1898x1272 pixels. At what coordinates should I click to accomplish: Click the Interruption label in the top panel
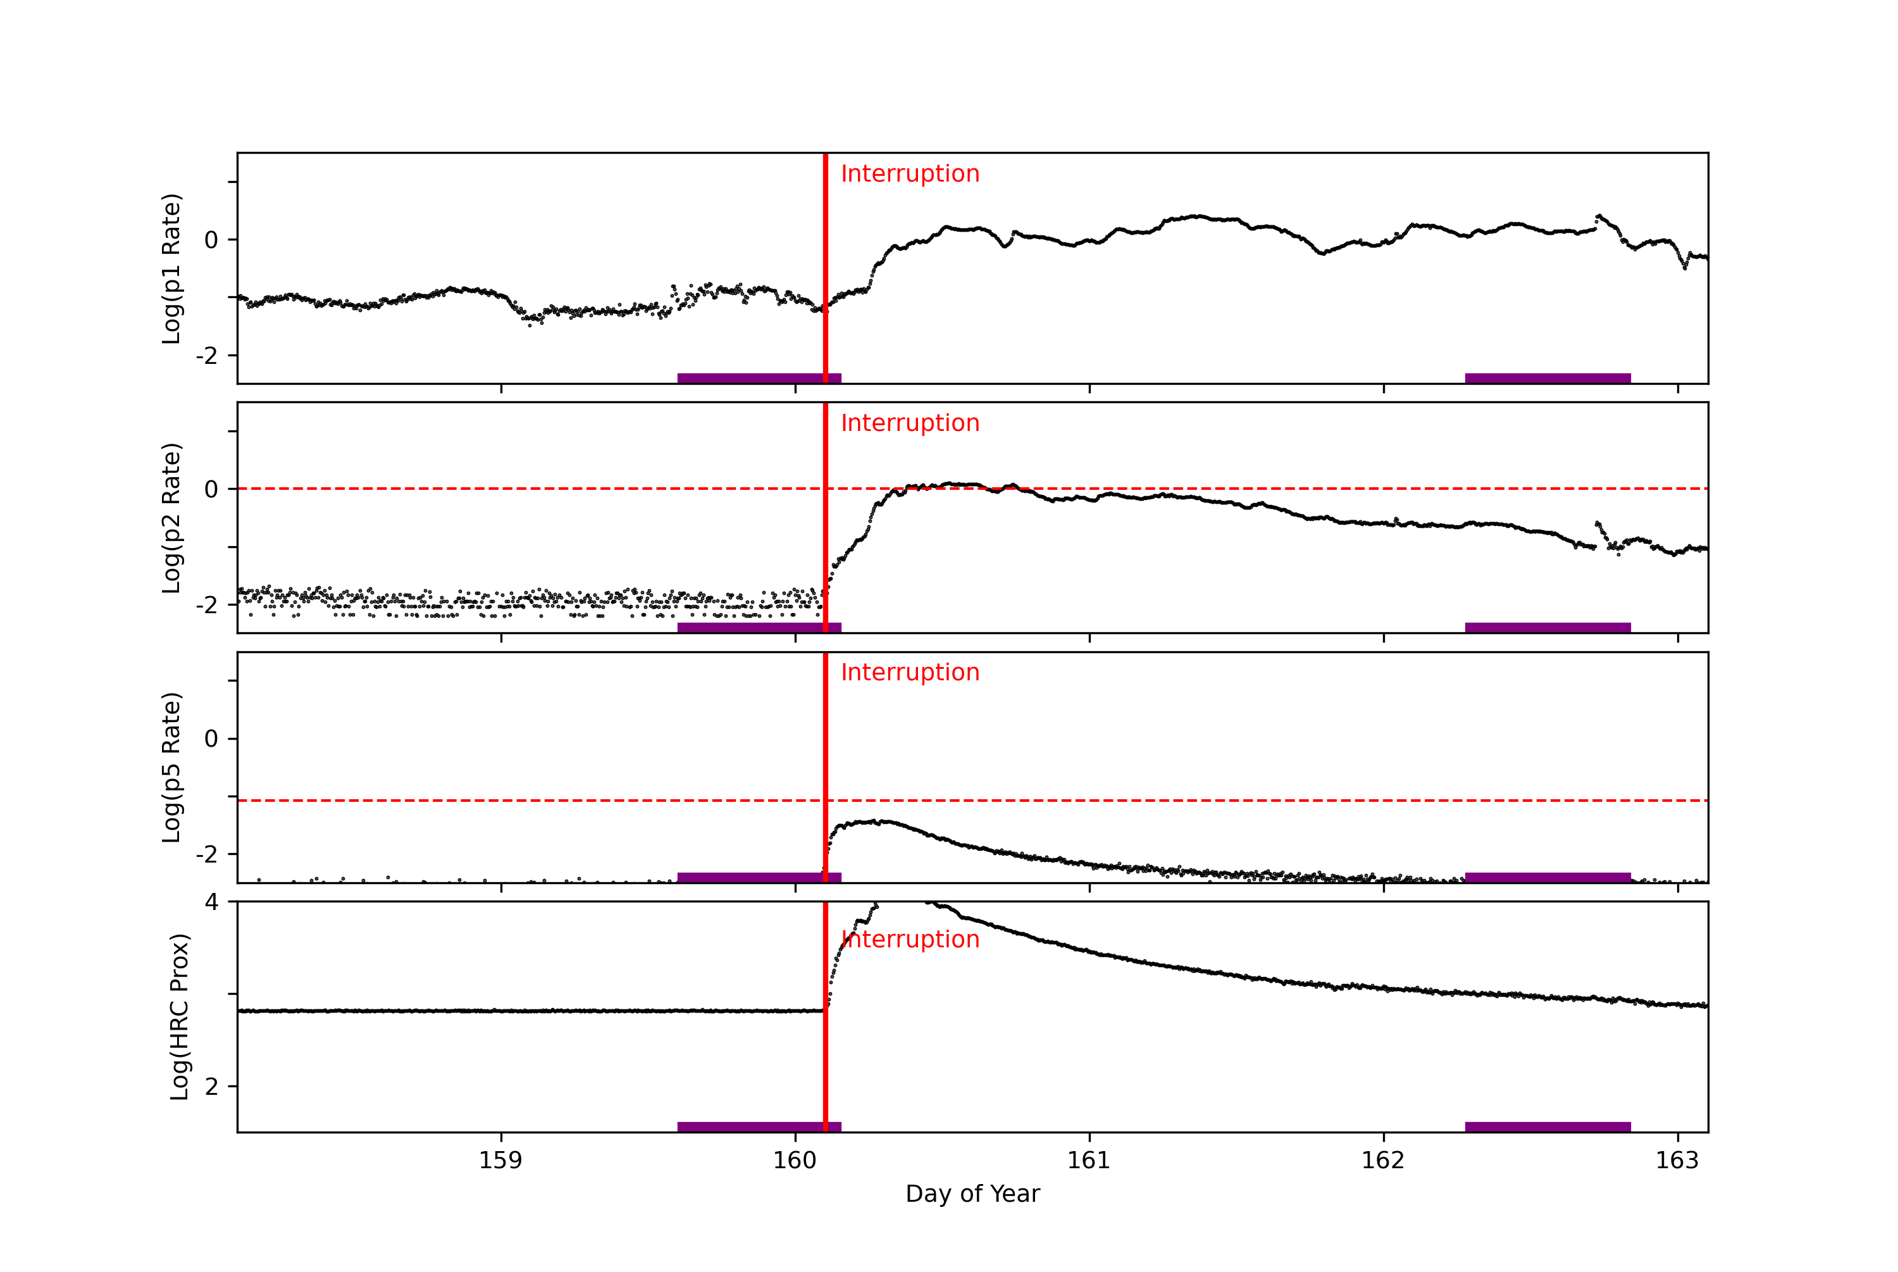[x=910, y=173]
